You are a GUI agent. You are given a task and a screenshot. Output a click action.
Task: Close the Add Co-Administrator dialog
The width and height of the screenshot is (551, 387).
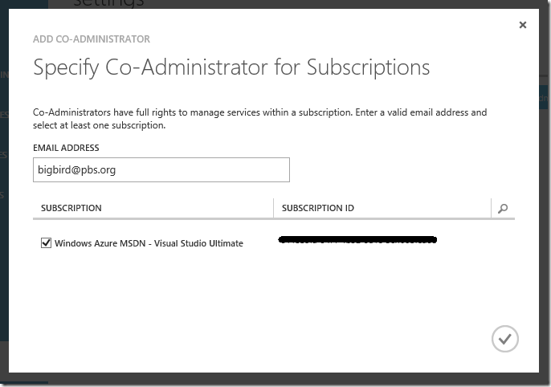tap(523, 25)
